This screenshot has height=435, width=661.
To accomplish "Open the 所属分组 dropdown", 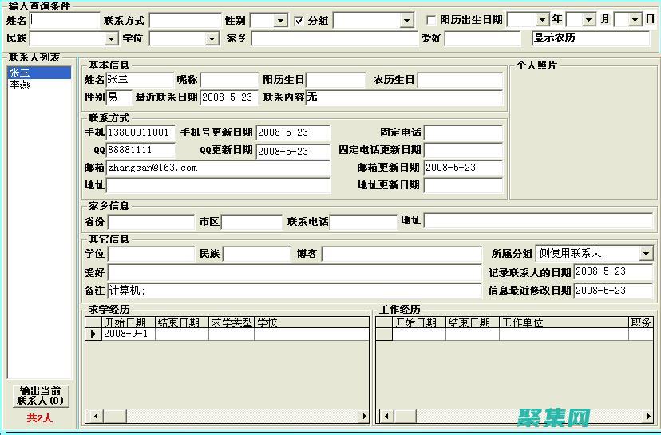I will click(x=645, y=254).
